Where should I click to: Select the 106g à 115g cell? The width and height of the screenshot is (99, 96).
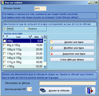[x=19, y=49]
